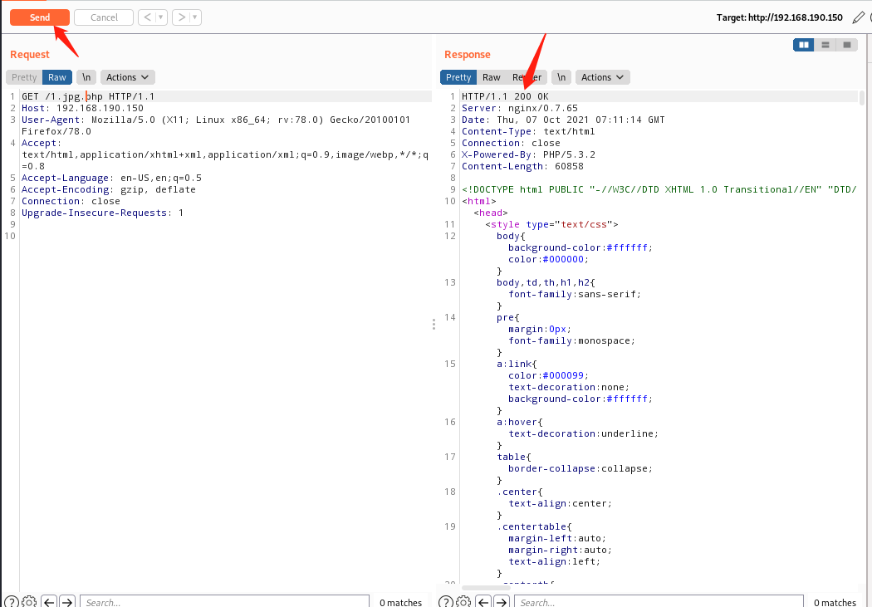Click the help icon in the response panel
The height and width of the screenshot is (607, 872).
tap(446, 601)
